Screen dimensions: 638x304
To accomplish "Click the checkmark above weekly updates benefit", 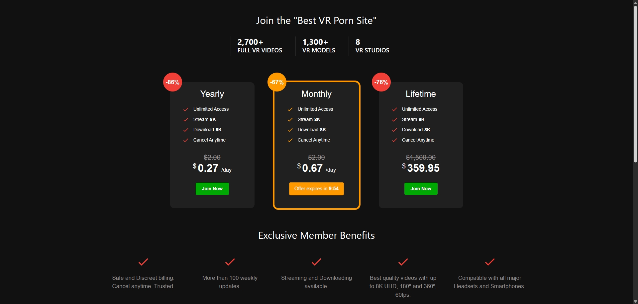I will coord(229,262).
